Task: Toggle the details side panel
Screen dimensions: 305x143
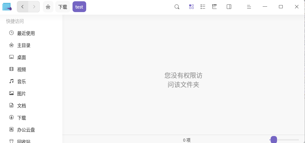Action: click(229, 7)
